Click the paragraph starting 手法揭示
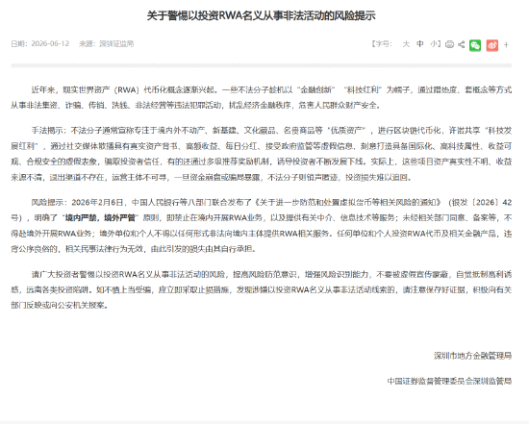The width and height of the screenshot is (529, 424). click(261, 154)
